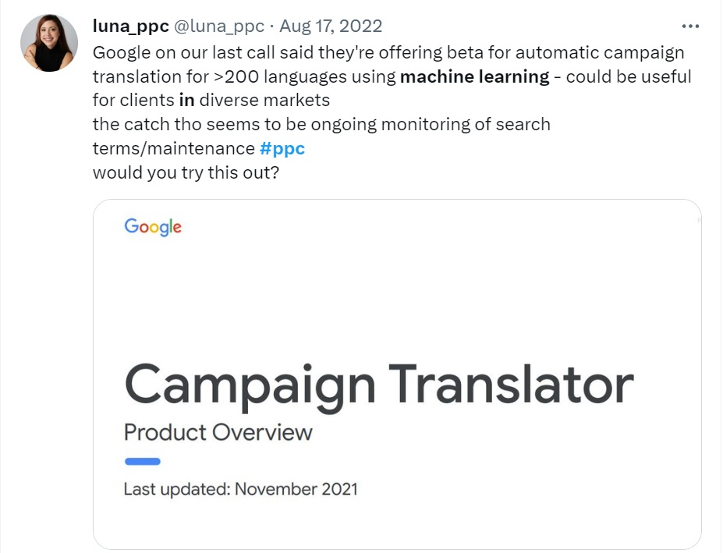Follow the blue #ppc hashtag

point(282,148)
